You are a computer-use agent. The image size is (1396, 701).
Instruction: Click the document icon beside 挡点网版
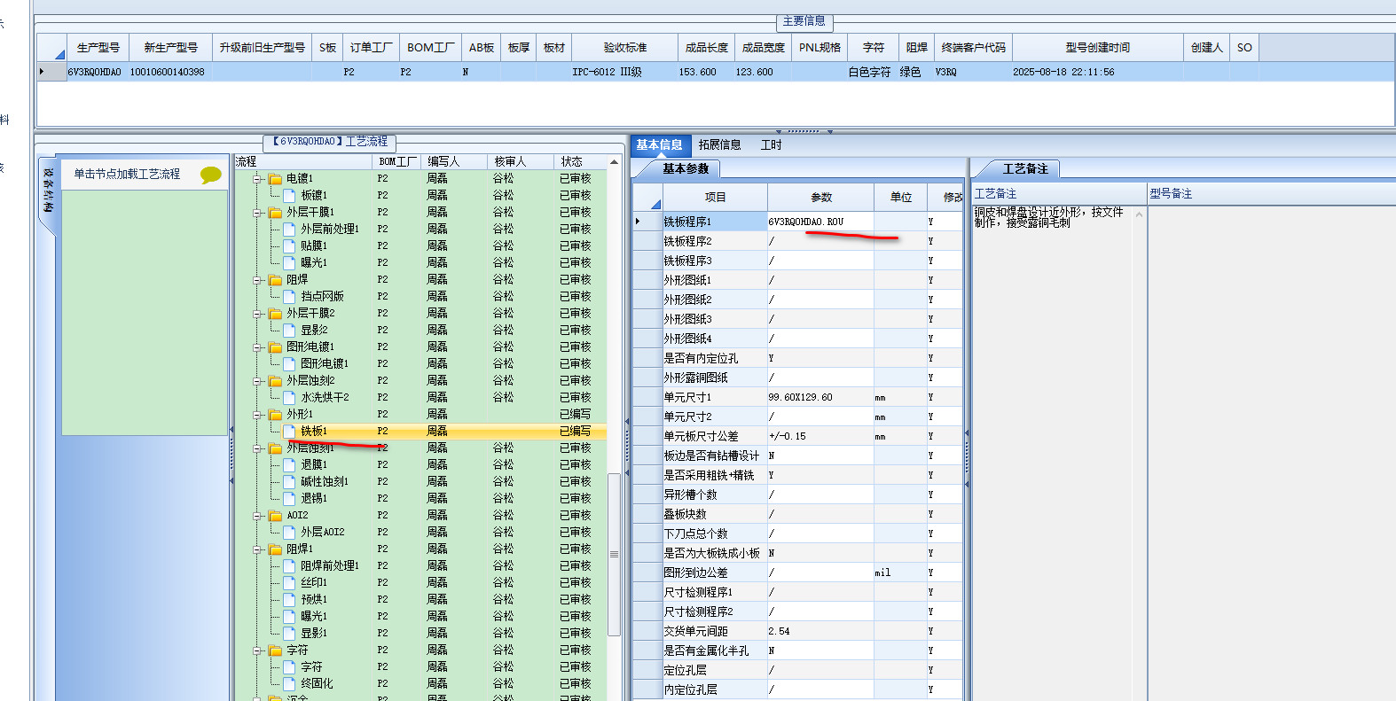click(x=289, y=296)
